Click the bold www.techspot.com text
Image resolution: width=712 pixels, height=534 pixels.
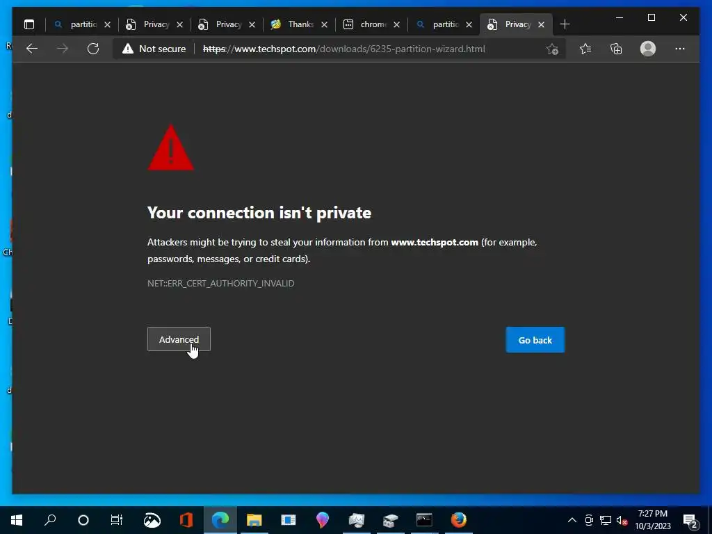coord(435,242)
